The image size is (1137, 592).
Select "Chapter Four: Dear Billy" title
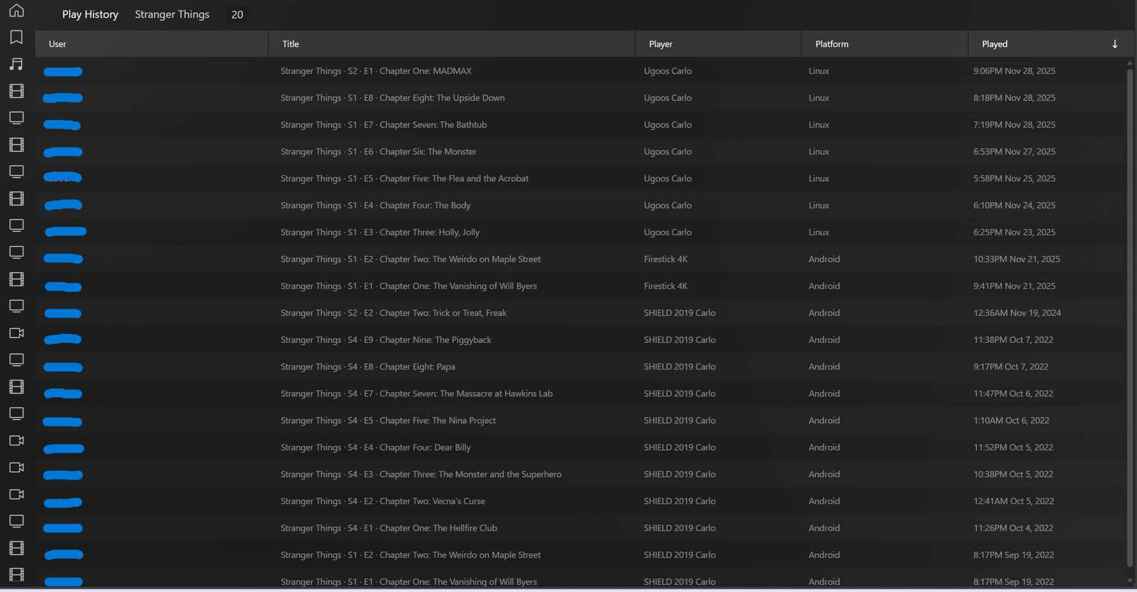[x=425, y=448]
